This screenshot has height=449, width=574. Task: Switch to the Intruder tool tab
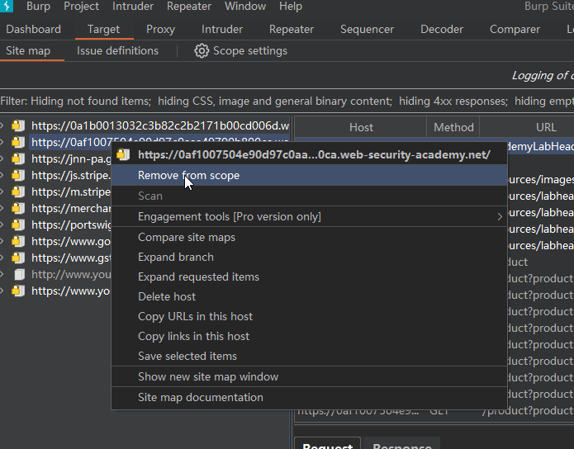[222, 29]
